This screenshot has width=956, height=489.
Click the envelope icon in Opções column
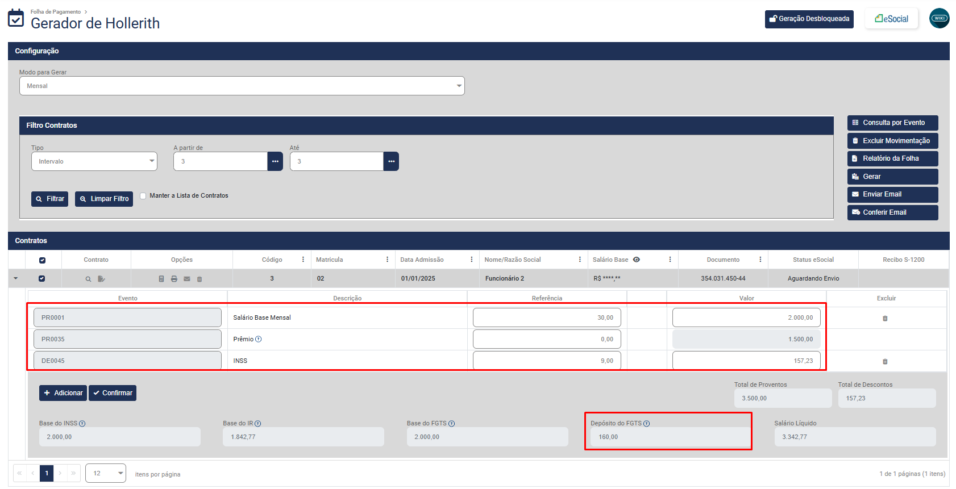pyautogui.click(x=186, y=279)
